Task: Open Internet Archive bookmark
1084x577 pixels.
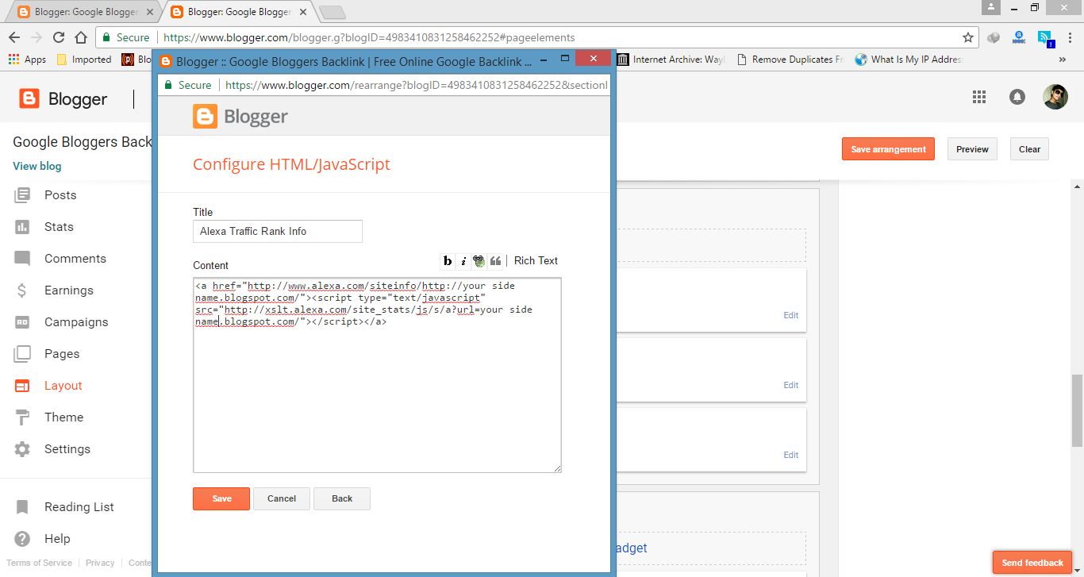Action: 671,60
